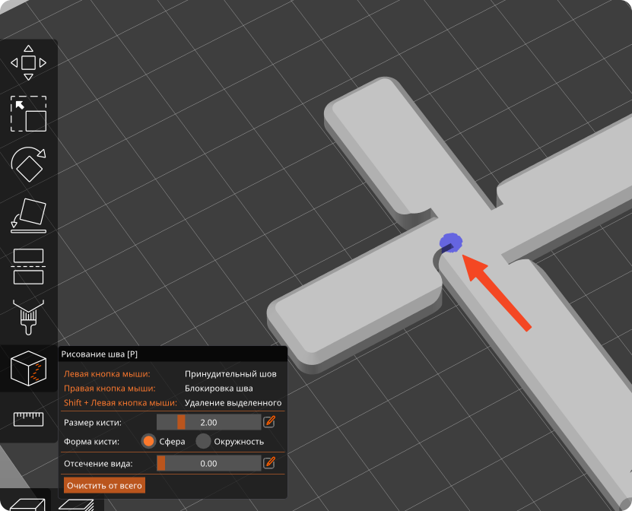This screenshot has height=511, width=632.
Task: Open the Measure ruler tool
Action: point(28,419)
